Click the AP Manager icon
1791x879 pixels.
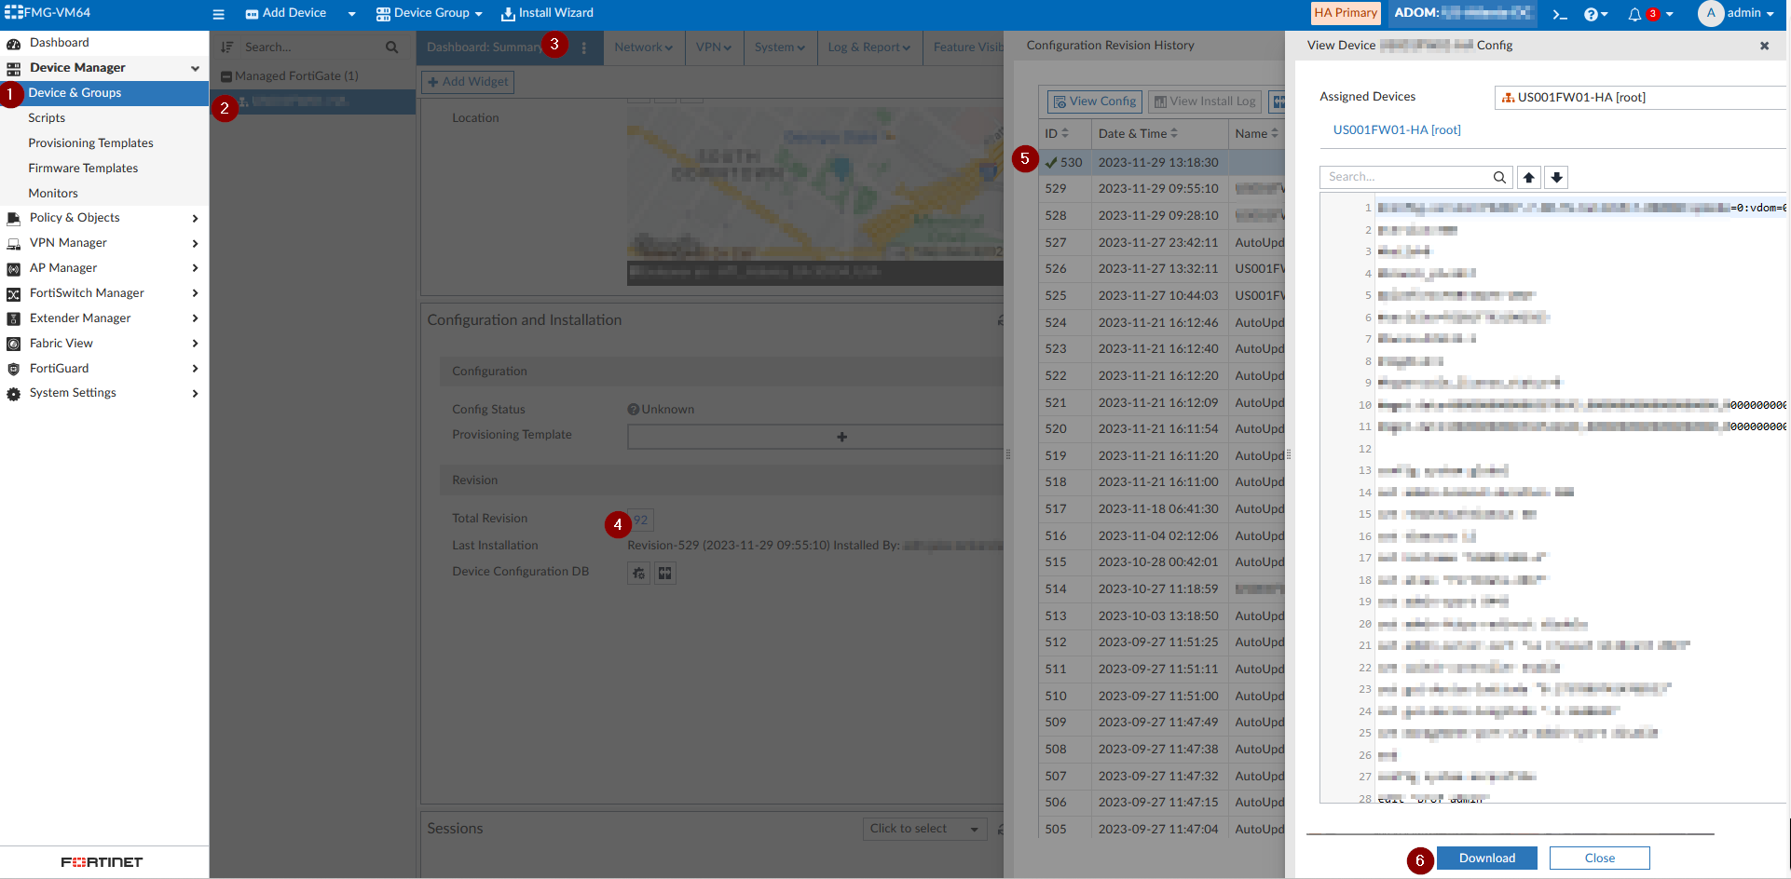point(14,268)
